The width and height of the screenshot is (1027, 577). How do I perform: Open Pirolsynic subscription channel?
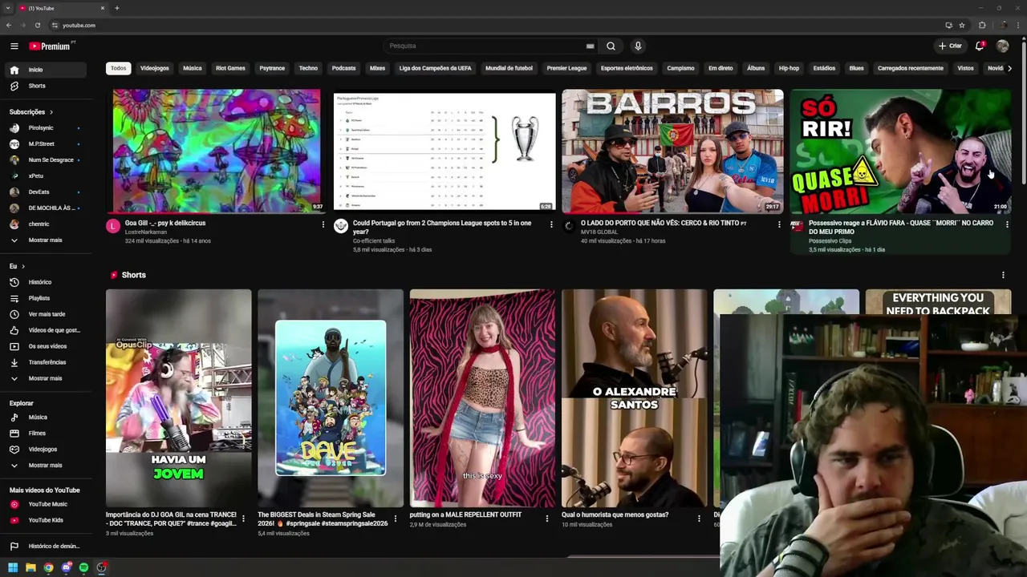click(45, 128)
